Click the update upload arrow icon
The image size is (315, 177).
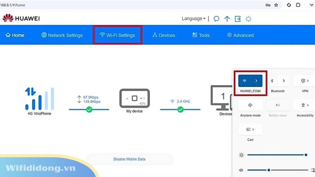(227, 19)
